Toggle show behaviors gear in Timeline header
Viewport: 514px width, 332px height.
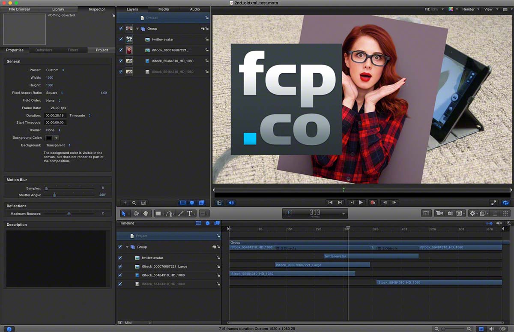point(208,223)
